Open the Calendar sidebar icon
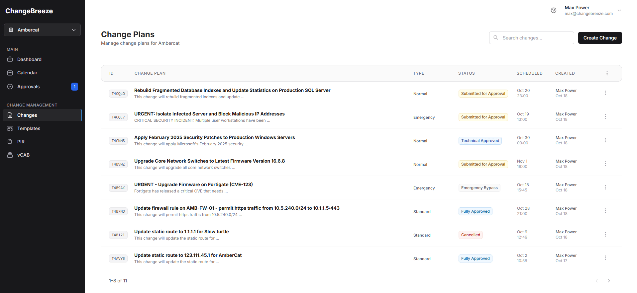 click(x=10, y=73)
